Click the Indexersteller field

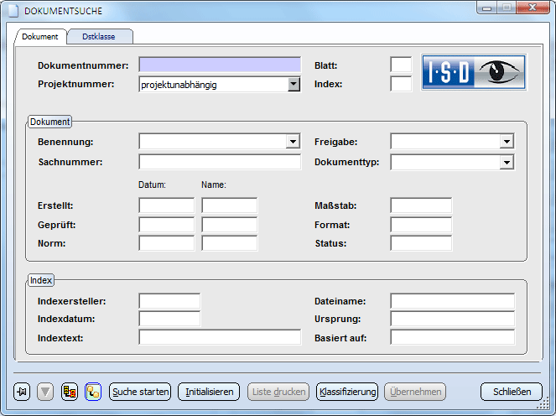(169, 301)
